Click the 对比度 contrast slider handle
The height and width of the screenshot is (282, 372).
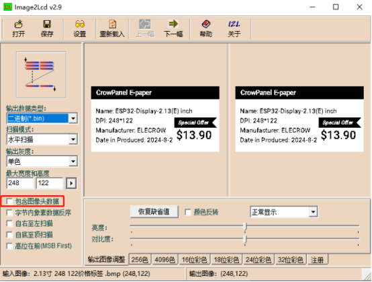point(245,239)
